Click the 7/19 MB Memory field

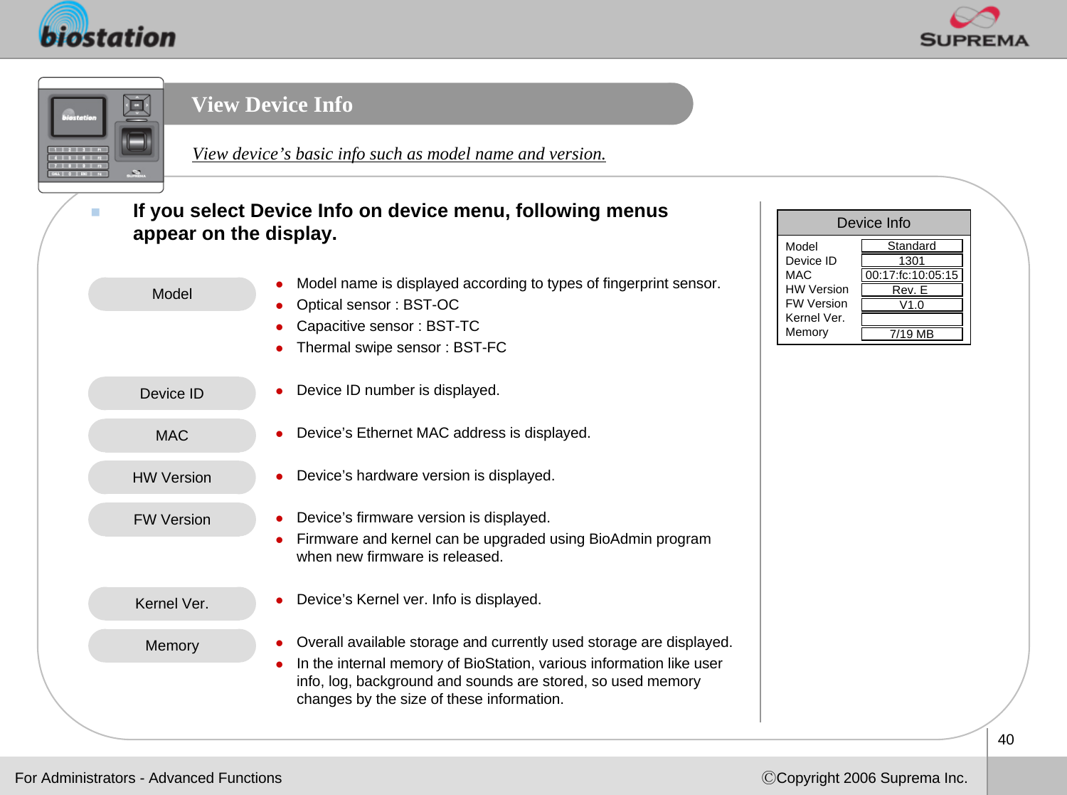click(912, 334)
